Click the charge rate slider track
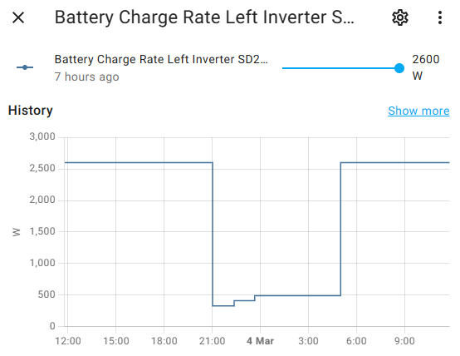This screenshot has height=356, width=460. 340,68
